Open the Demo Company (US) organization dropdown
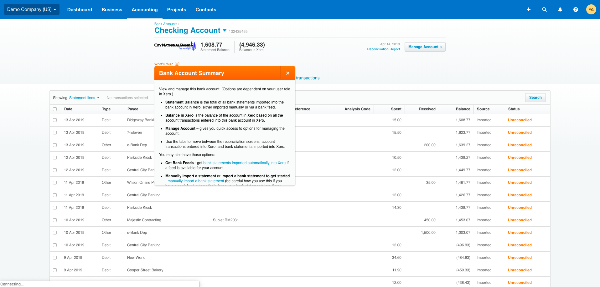The image size is (600, 287). coord(32,9)
